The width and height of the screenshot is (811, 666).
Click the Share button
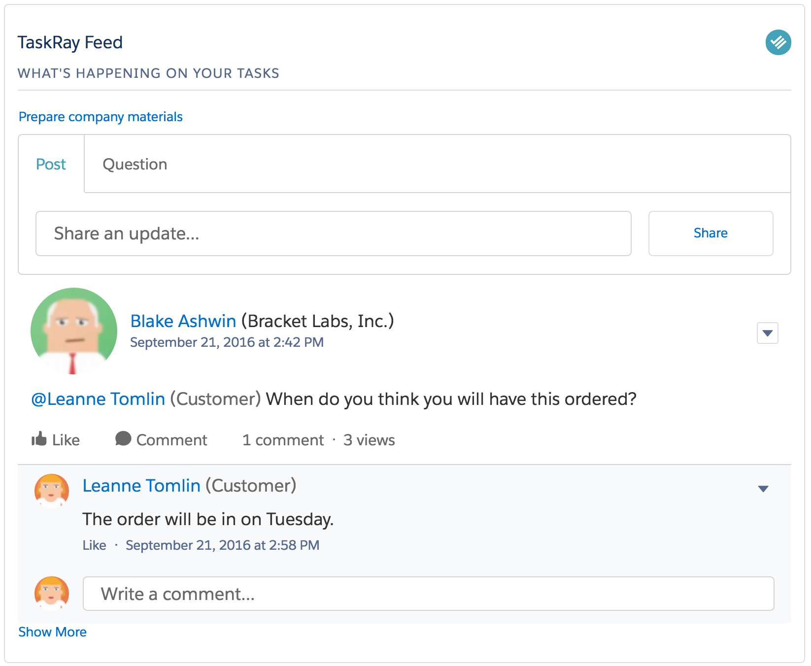pyautogui.click(x=710, y=233)
